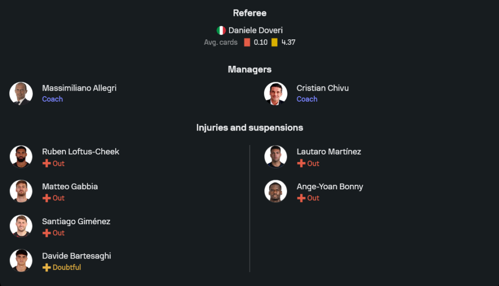Select the Cristian Chivu name link

tap(322, 88)
